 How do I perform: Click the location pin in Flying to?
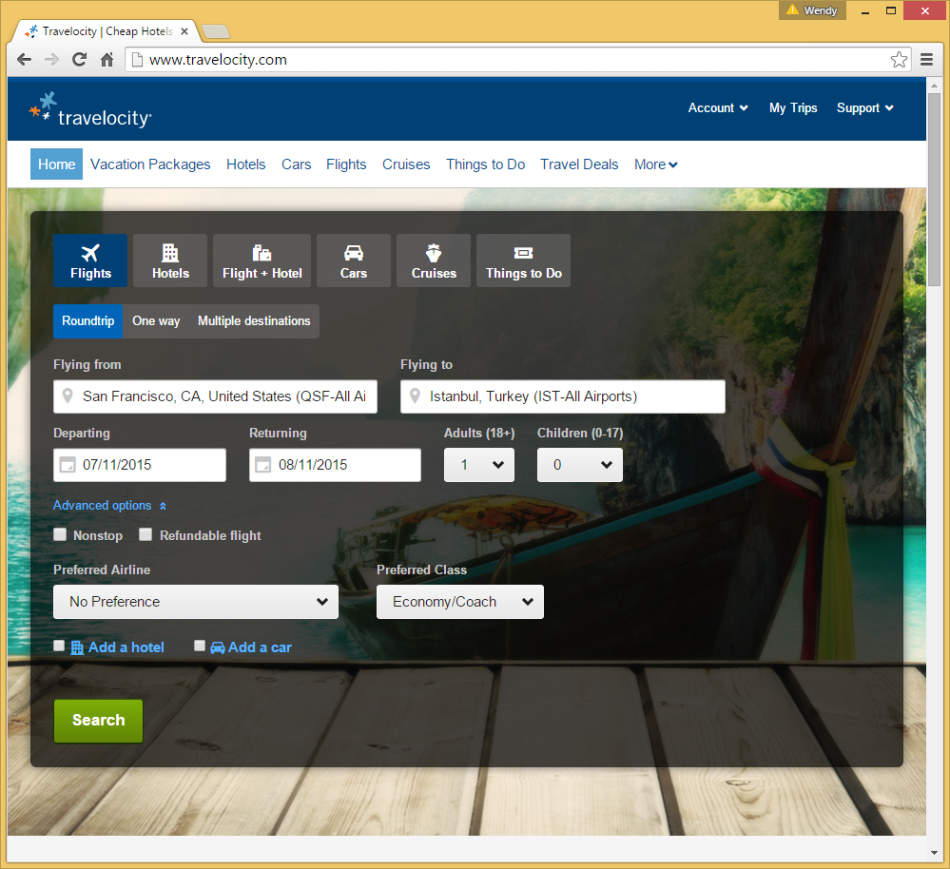(x=415, y=396)
